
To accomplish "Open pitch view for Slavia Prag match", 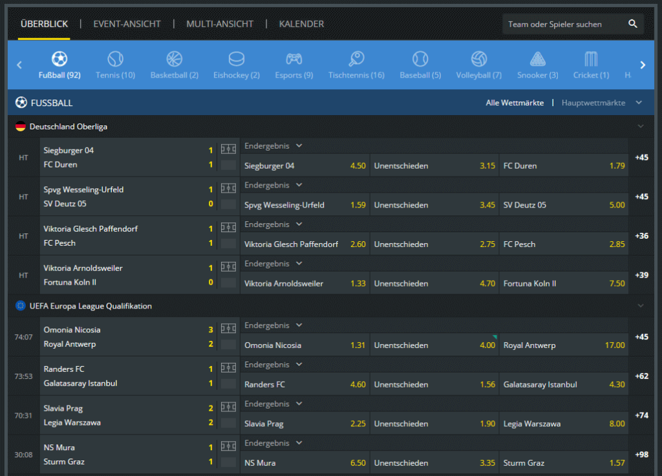I will (x=228, y=407).
